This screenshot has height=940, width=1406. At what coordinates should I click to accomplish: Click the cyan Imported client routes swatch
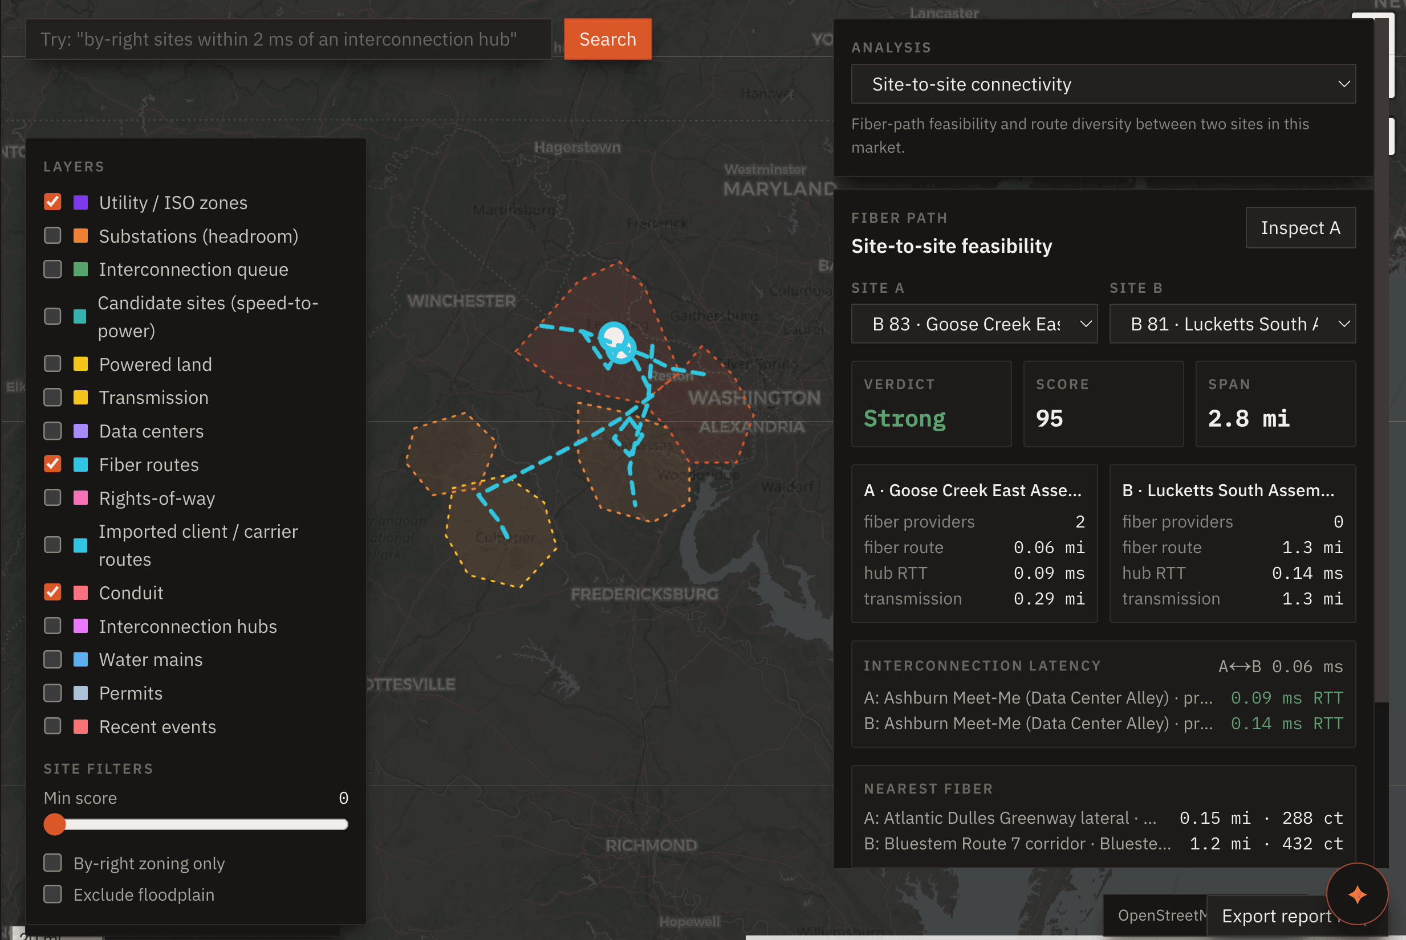pos(80,545)
